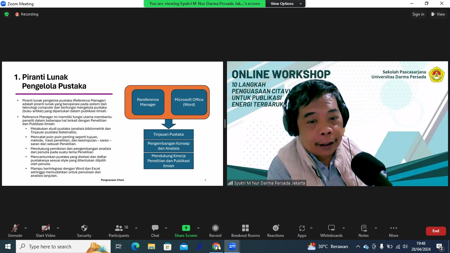Click the red End button
This screenshot has height=253, width=450.
(436, 231)
